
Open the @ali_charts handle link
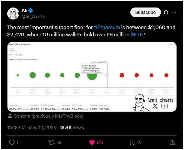coord(33,16)
